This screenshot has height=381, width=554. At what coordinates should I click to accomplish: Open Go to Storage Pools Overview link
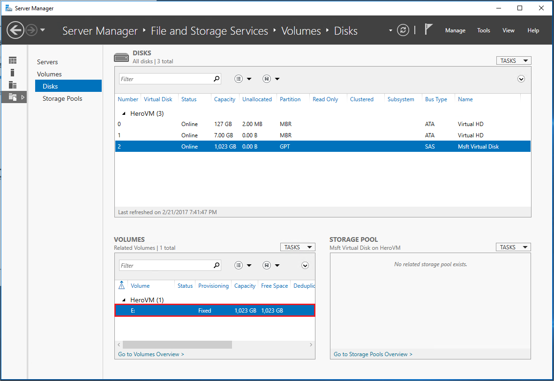coord(373,354)
